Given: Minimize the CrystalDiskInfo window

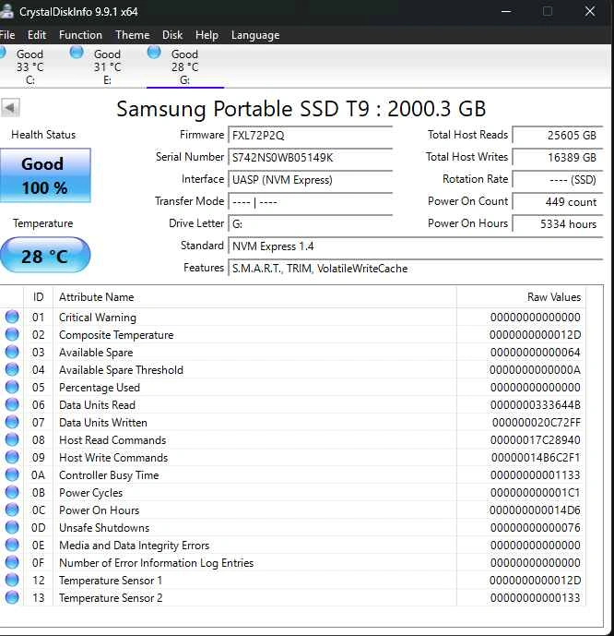Looking at the screenshot, I should tap(506, 11).
